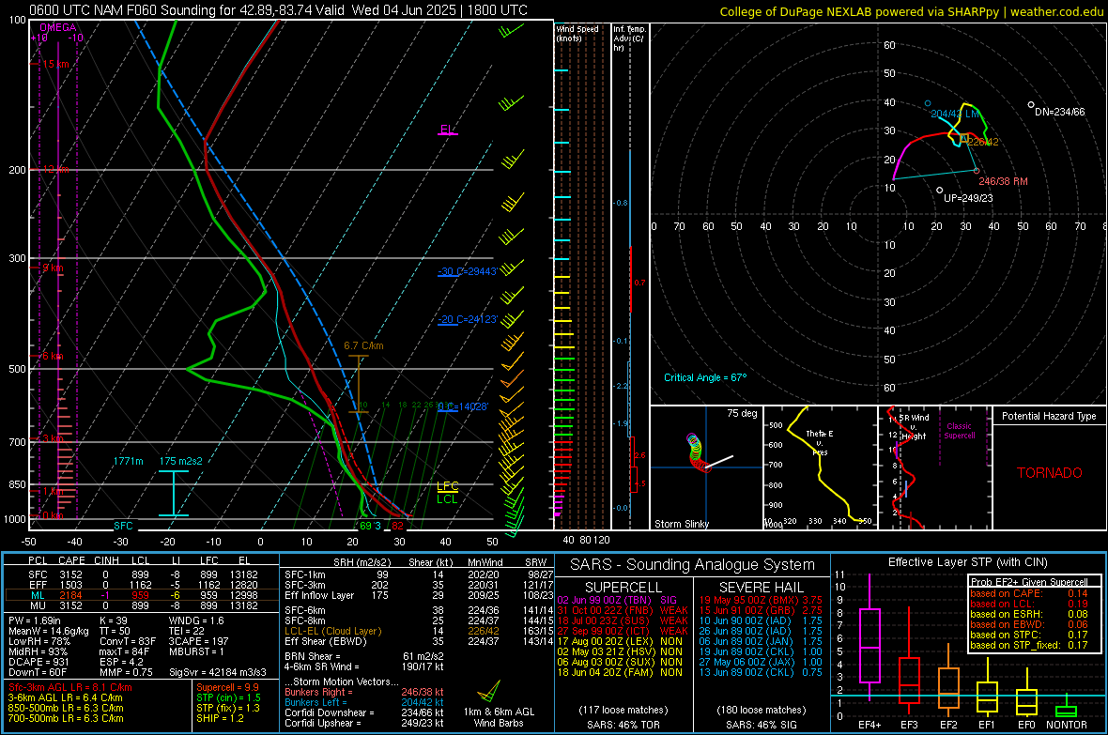Click the Theta-E v. Pres inset label
Viewport: 1108px width, 735px height.
(x=820, y=442)
